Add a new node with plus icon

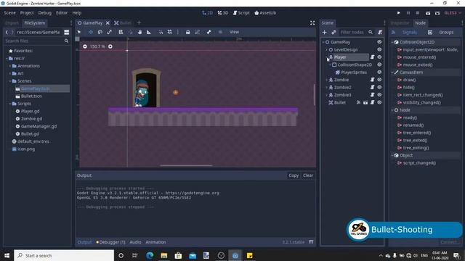coord(325,32)
